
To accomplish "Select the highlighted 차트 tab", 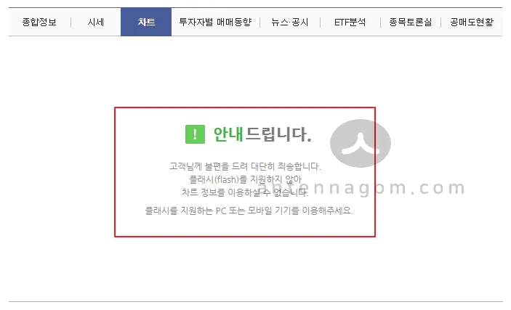I will [x=146, y=22].
